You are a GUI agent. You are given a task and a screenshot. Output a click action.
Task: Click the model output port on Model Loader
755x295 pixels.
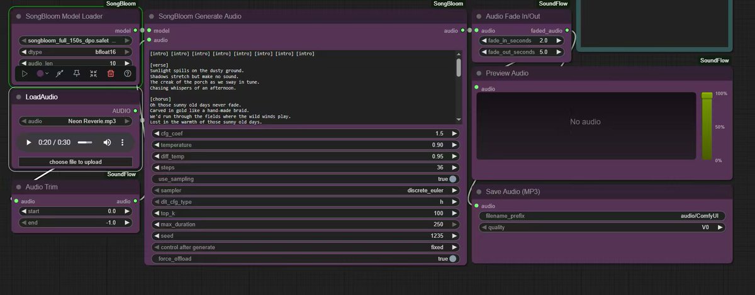click(136, 30)
